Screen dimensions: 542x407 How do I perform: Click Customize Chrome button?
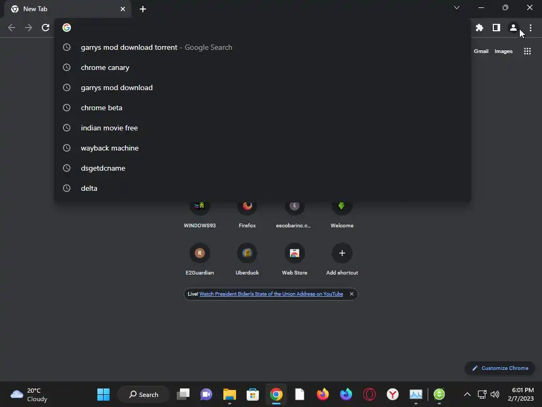tap(500, 368)
